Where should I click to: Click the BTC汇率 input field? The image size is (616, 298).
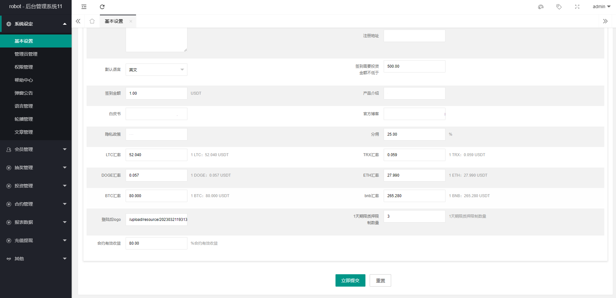click(156, 196)
